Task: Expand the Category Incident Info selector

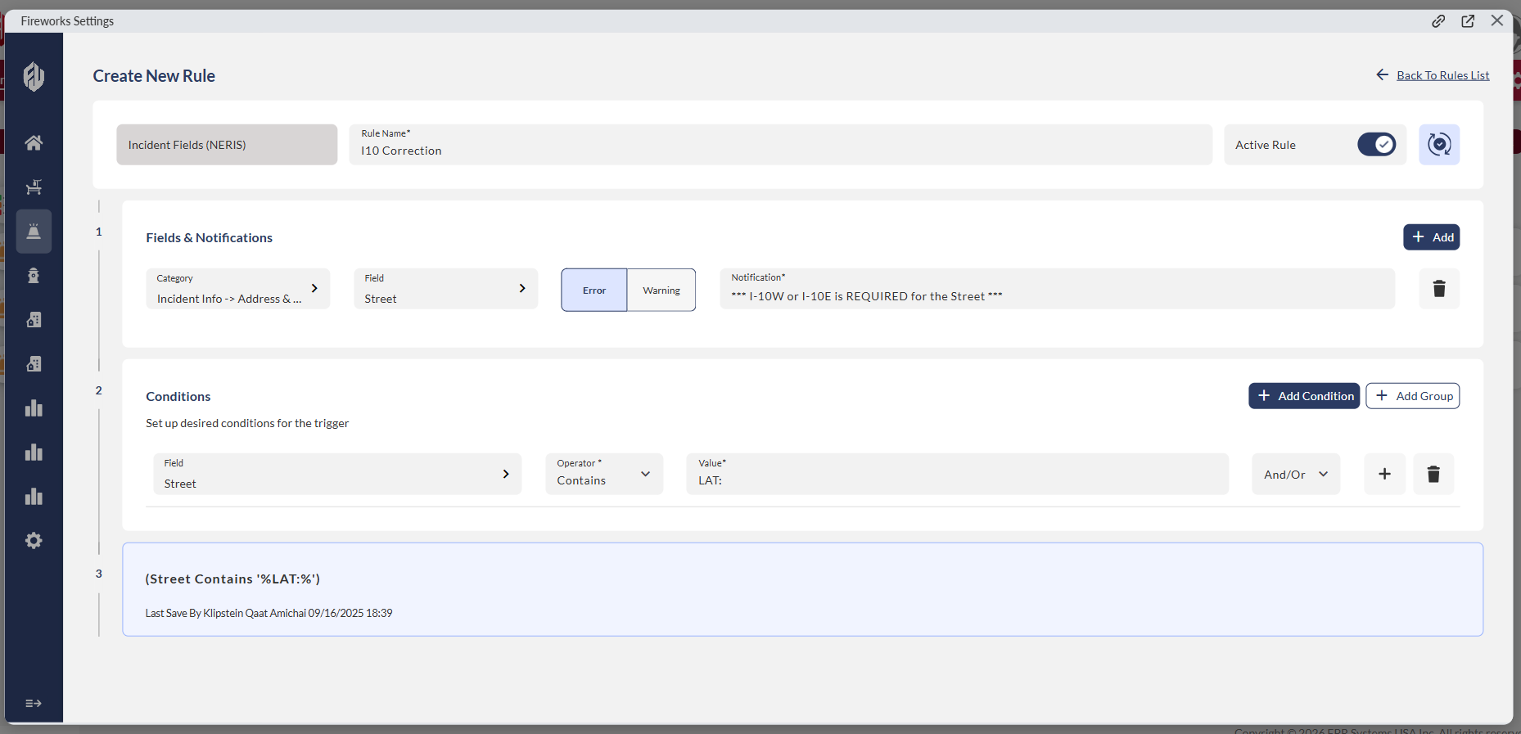Action: 237,290
